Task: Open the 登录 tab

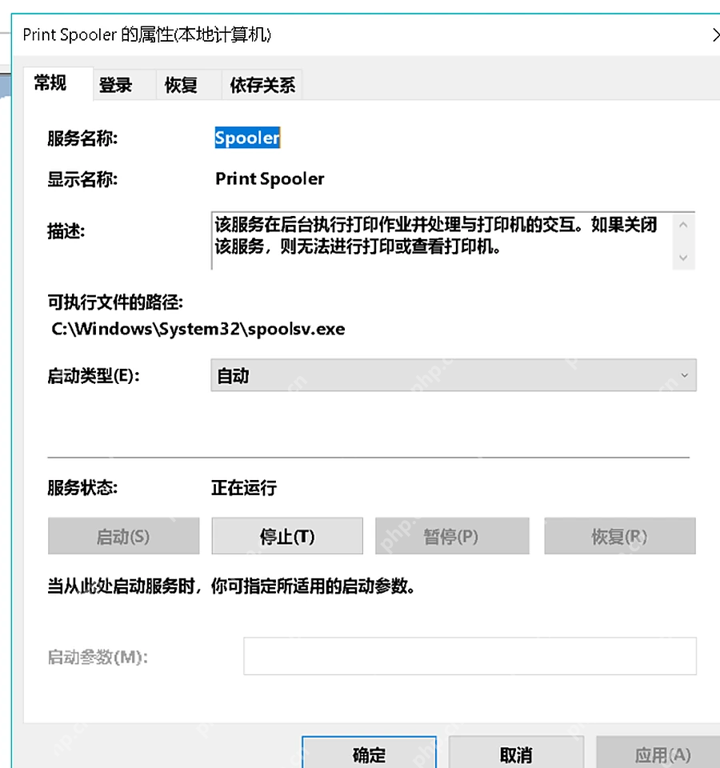Action: click(125, 86)
